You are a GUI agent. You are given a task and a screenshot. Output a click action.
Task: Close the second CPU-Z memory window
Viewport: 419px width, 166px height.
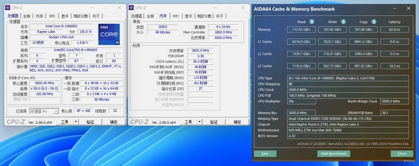[243, 8]
